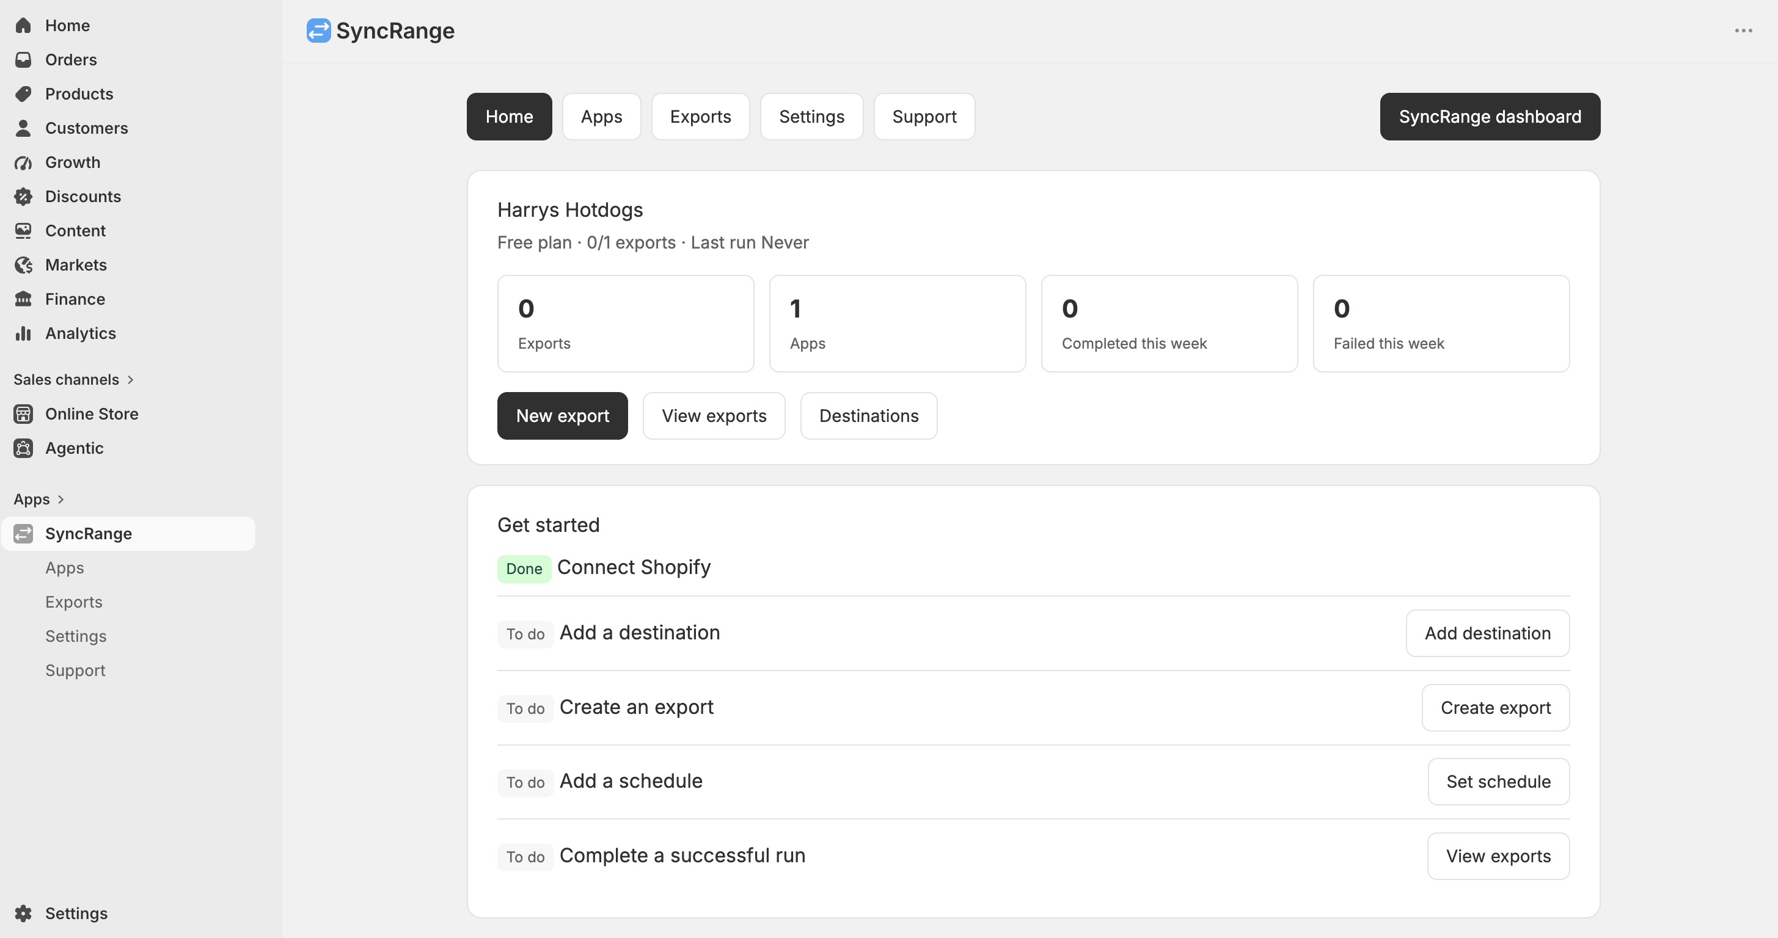Expand the Sales channels chevron
Screen dimensions: 1778x938
[x=131, y=380]
